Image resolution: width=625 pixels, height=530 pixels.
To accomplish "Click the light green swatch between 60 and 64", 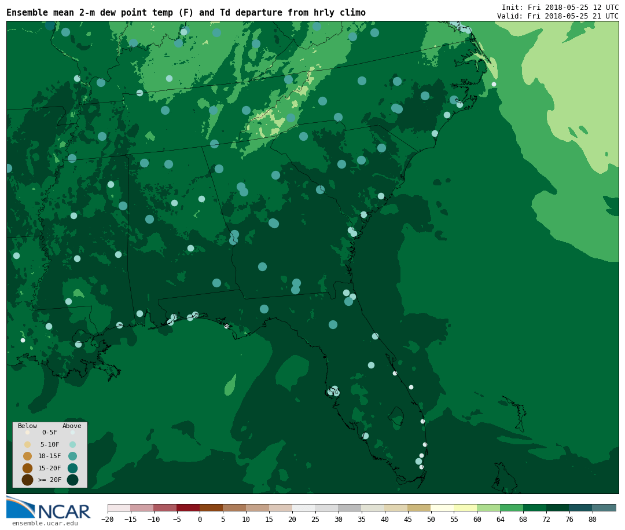I will pos(488,508).
